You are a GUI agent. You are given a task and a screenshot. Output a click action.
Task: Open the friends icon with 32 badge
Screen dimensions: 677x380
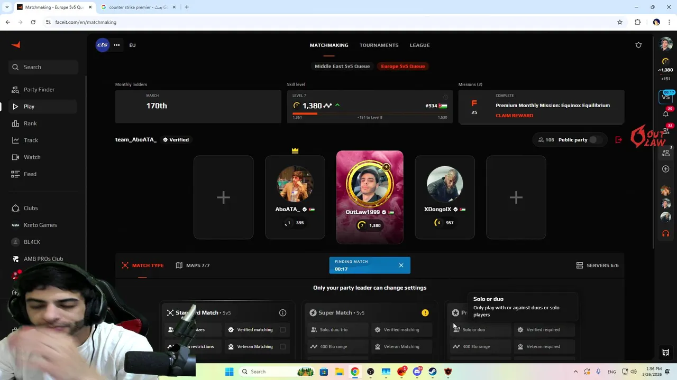click(x=665, y=131)
